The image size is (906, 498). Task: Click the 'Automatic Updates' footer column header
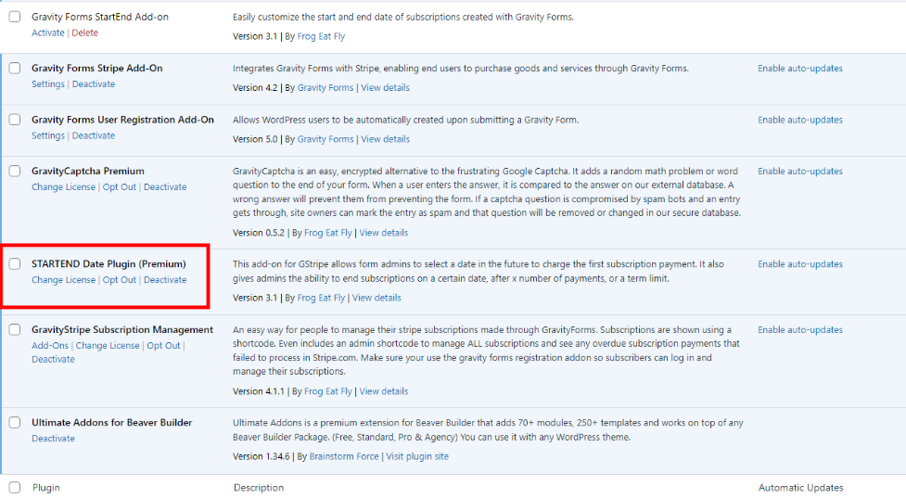point(801,488)
